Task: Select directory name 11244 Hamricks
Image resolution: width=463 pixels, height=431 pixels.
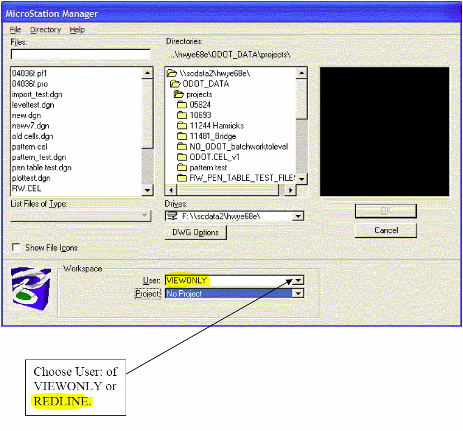Action: point(217,126)
